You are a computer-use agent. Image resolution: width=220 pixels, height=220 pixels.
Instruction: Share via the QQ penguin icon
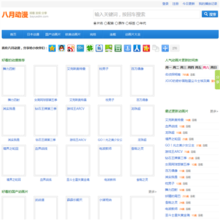[62, 48]
